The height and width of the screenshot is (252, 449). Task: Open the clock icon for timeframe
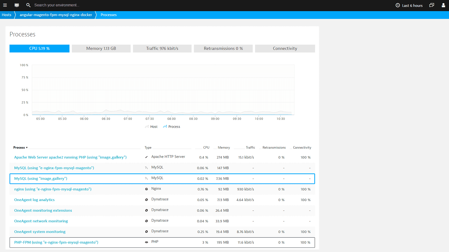pyautogui.click(x=398, y=5)
